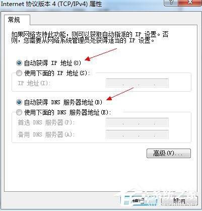Select 使用下面的 IP 地址 radio button

point(19,73)
